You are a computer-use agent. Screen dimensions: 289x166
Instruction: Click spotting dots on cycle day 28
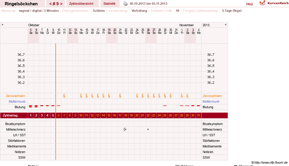click(181, 106)
